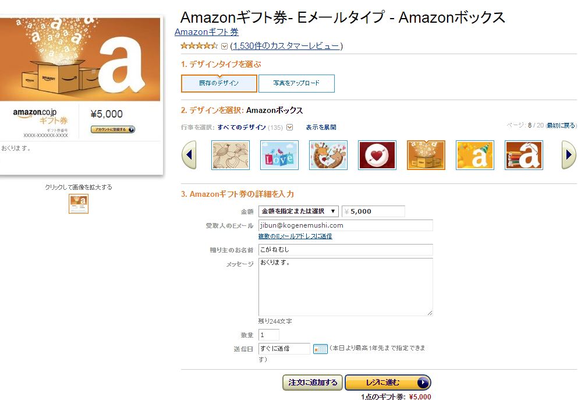Open the 1,530件のカスタマーレビュー link
Image resolution: width=581 pixels, height=400 pixels.
pos(286,46)
